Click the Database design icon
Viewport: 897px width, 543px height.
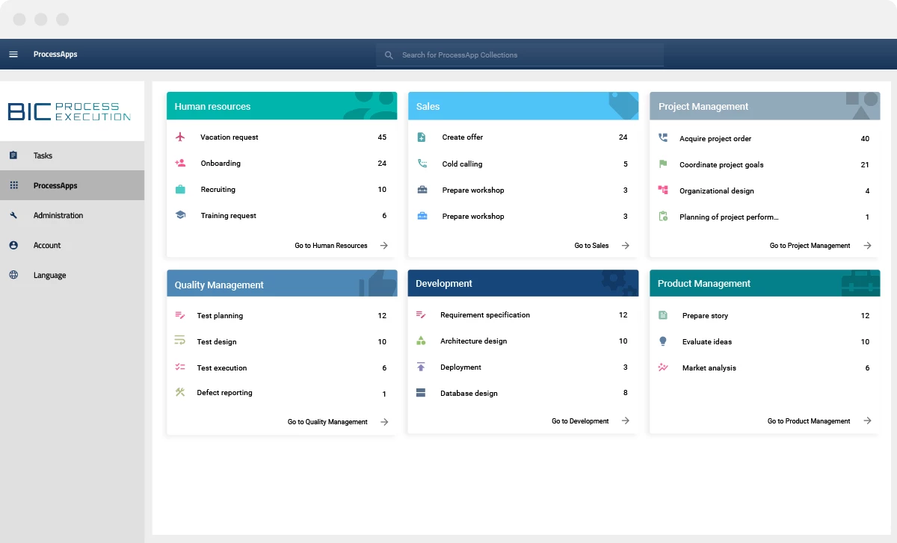(421, 393)
